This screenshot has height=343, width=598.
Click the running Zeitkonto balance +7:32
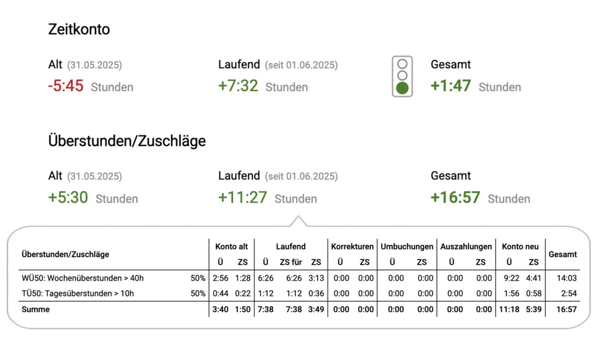point(238,86)
